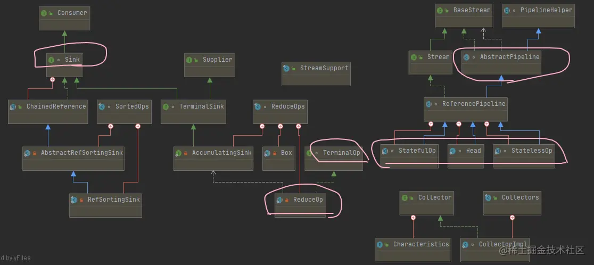Select the Head label text
The image size is (594, 265).
(473, 151)
